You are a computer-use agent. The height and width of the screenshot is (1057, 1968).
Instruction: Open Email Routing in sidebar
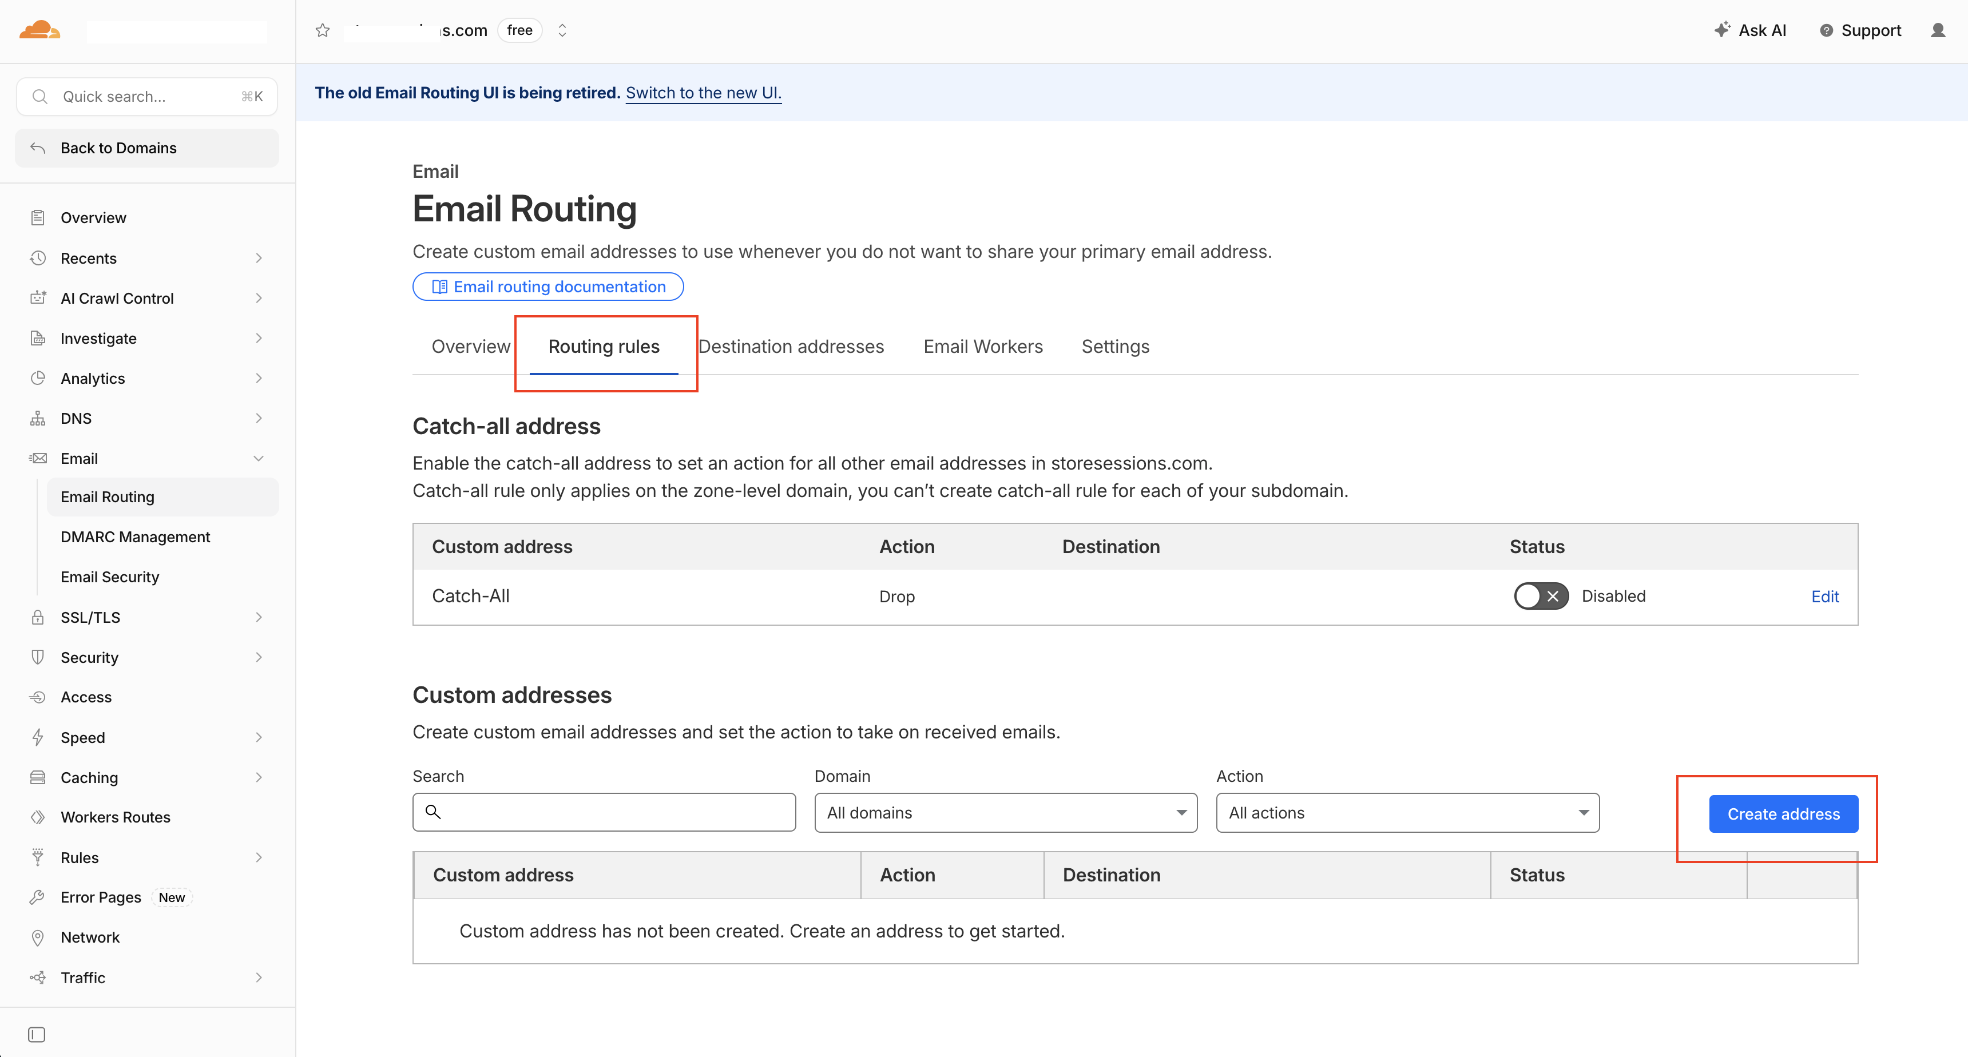click(162, 497)
